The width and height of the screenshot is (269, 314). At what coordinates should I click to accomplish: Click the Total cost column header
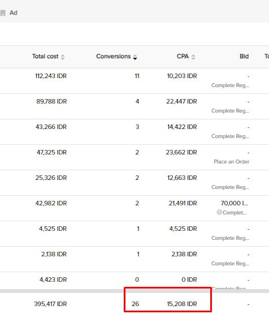point(45,56)
